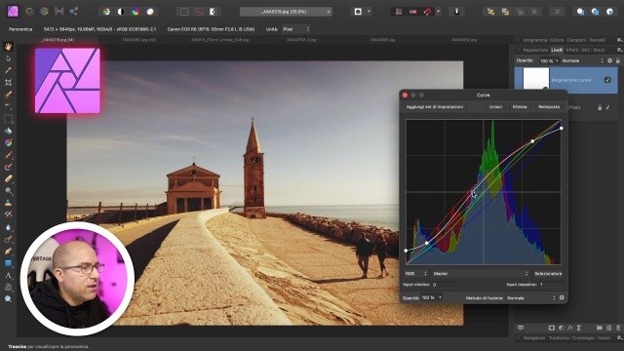Screen dimensions: 624x351
Task: Apply Auto White Balance icon
Action: click(150, 12)
